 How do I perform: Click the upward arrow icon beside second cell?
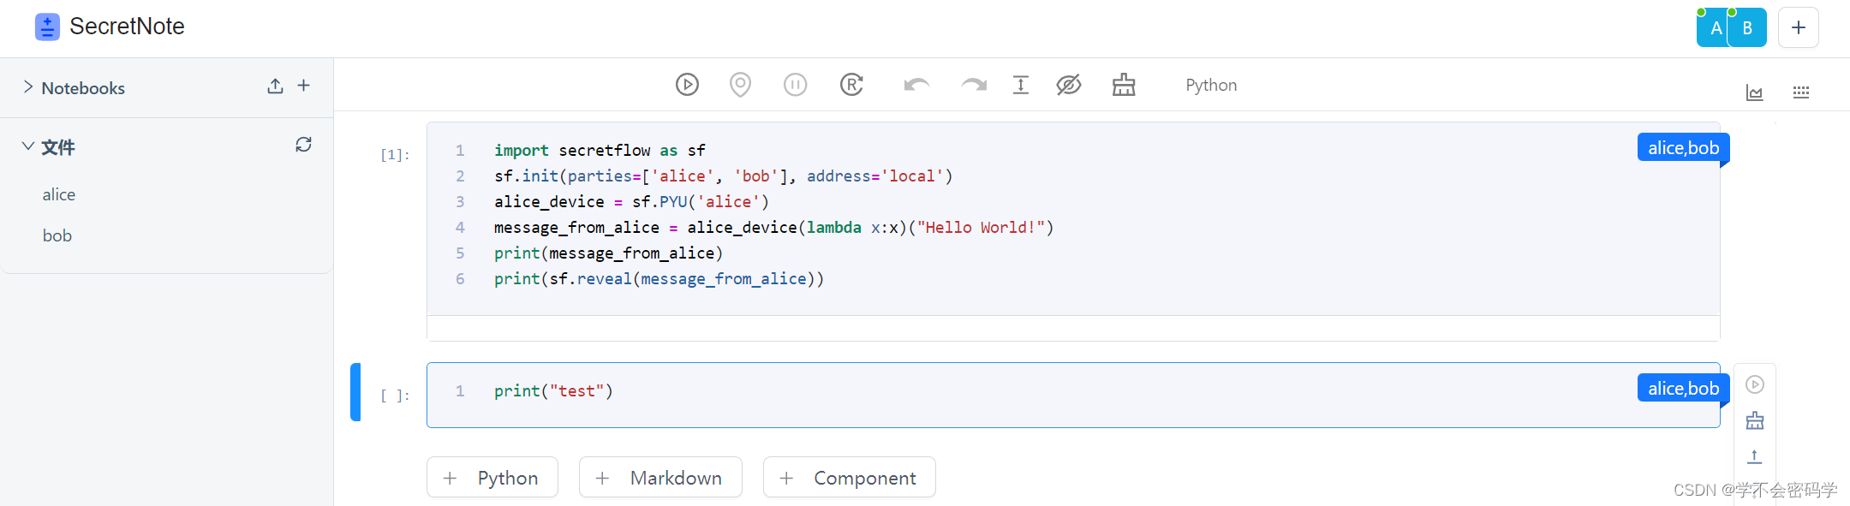pyautogui.click(x=1755, y=456)
